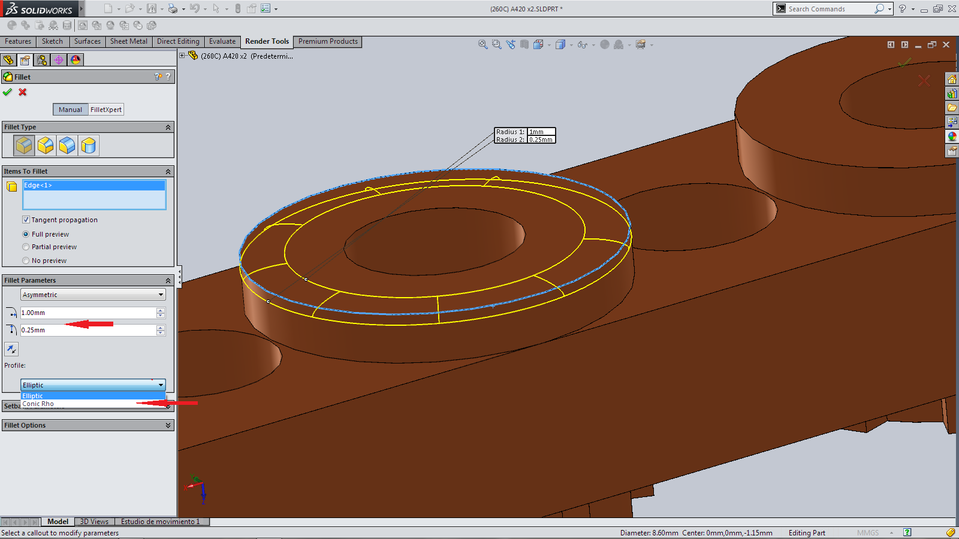Viewport: 959px width, 539px height.
Task: Select the No preview radio button
Action: pyautogui.click(x=26, y=261)
